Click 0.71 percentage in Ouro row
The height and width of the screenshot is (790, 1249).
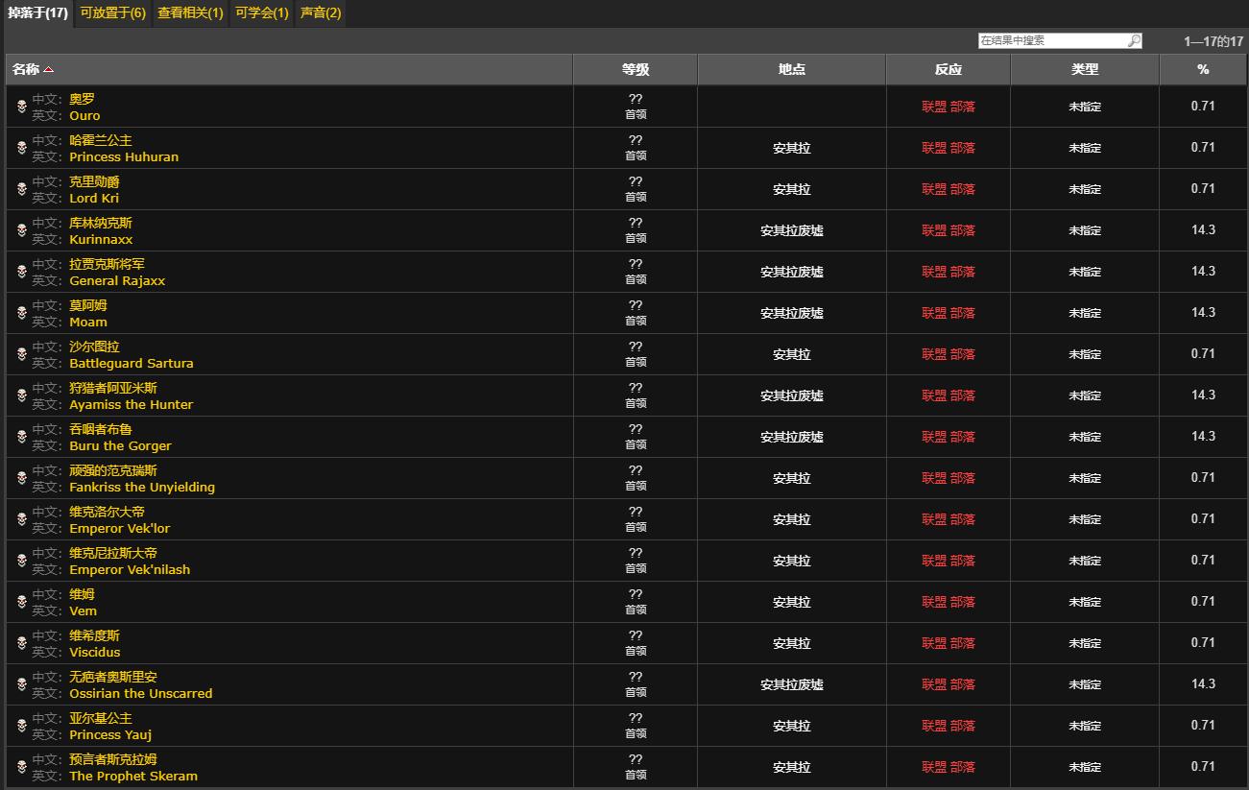(1203, 106)
